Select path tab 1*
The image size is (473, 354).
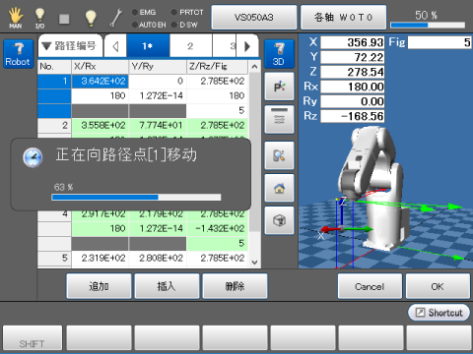pyautogui.click(x=148, y=46)
